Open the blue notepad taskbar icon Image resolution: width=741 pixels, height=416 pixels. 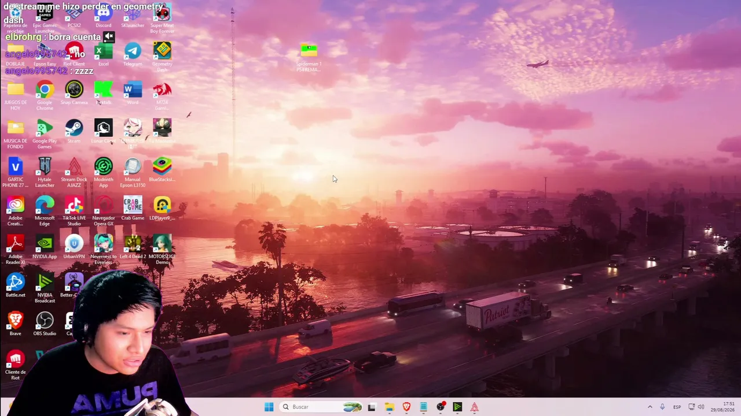pos(423,407)
